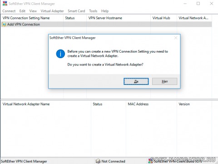Open the Smart Card menu
This screenshot has width=218, height=164.
click(76, 11)
